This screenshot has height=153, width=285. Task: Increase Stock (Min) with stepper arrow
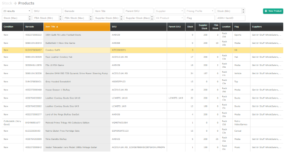(x=243, y=10)
